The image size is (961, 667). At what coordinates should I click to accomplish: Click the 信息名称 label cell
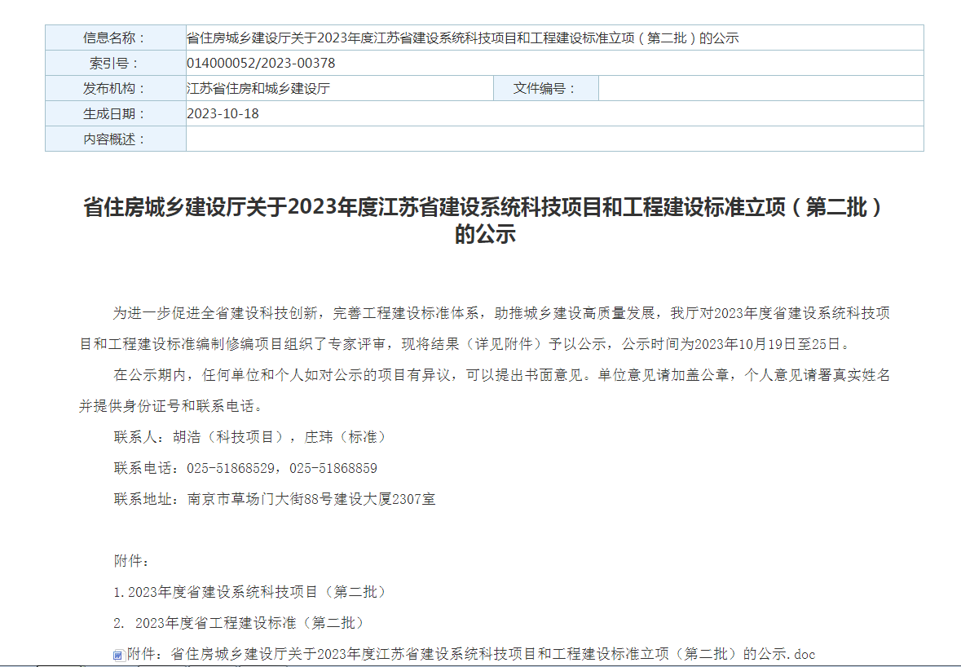click(115, 38)
